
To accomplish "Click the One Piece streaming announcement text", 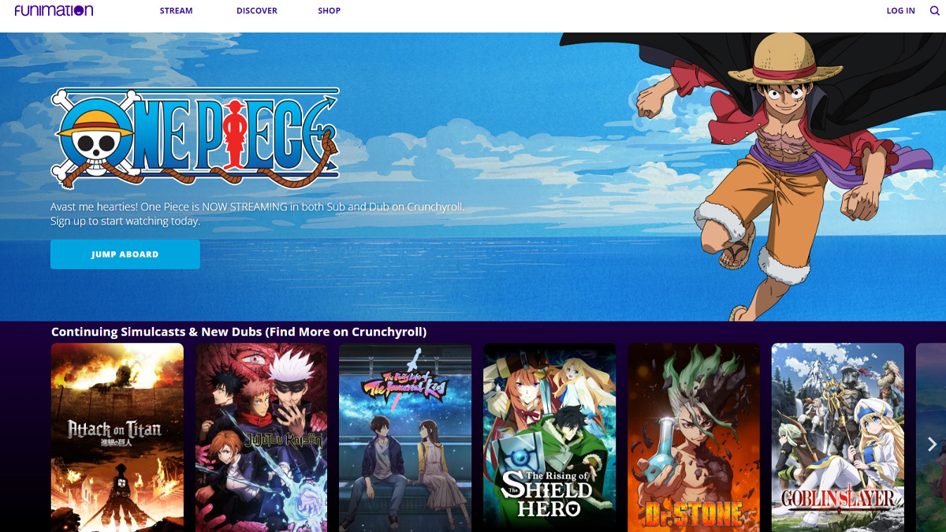I will click(257, 214).
